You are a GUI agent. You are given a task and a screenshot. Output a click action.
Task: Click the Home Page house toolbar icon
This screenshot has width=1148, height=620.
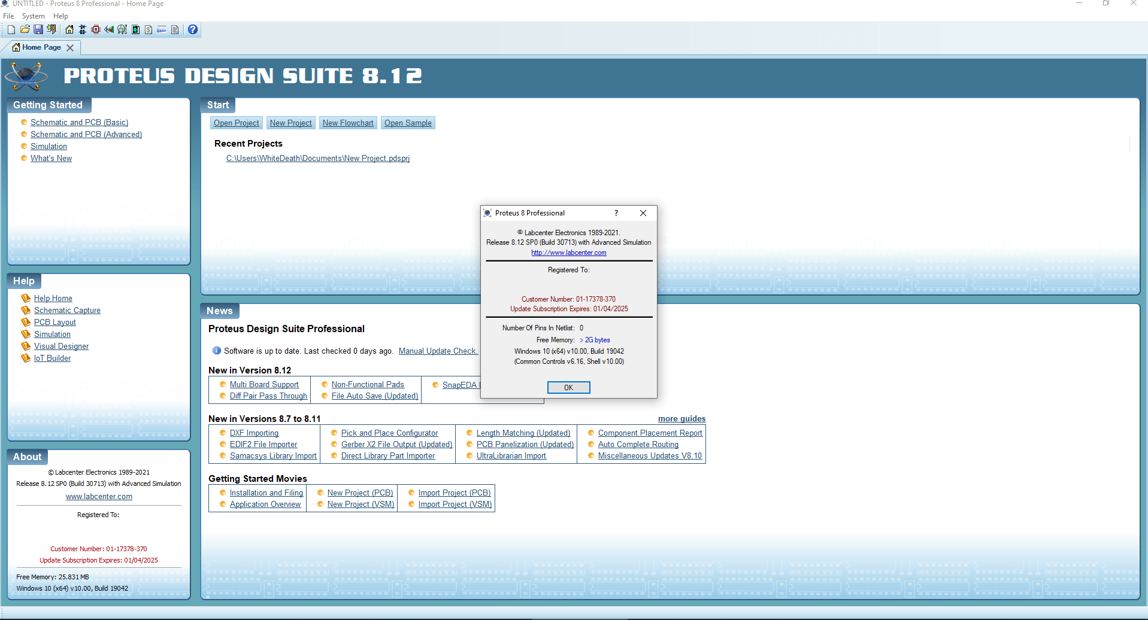click(x=69, y=29)
